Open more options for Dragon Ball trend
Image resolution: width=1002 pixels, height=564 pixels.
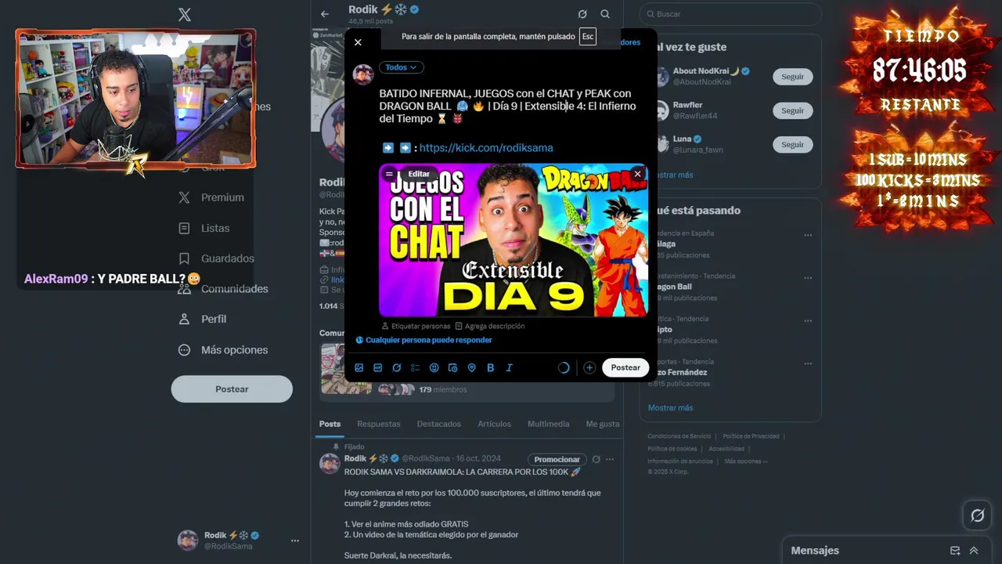click(x=808, y=278)
